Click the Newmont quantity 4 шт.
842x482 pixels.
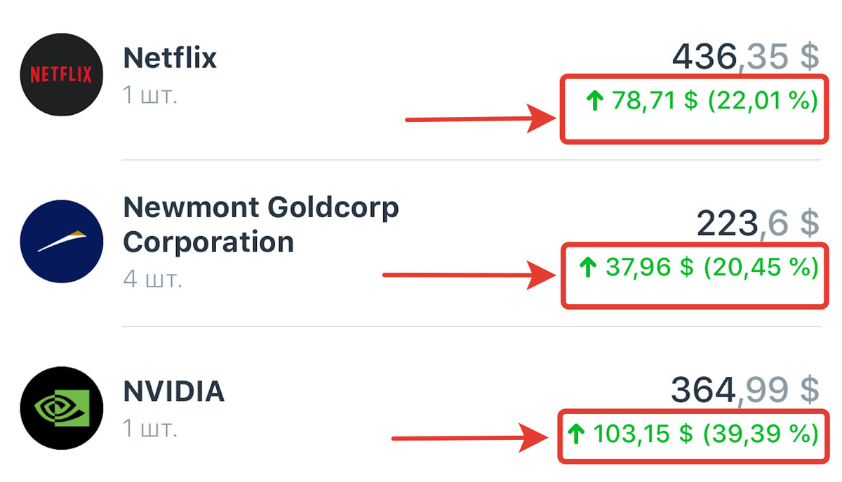click(153, 280)
